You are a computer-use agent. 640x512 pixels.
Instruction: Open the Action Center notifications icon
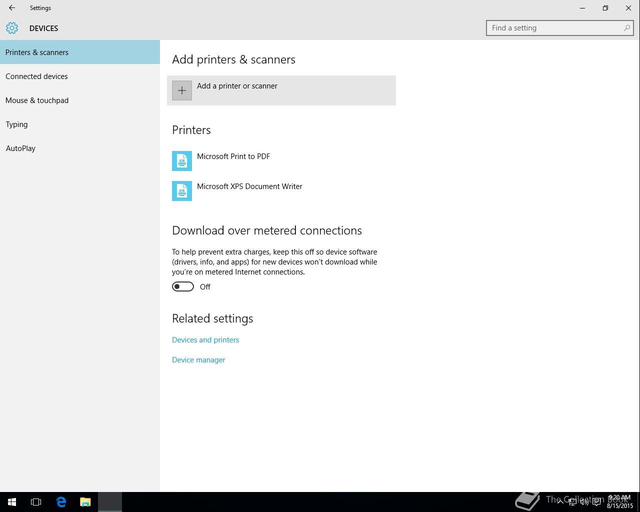coord(596,502)
